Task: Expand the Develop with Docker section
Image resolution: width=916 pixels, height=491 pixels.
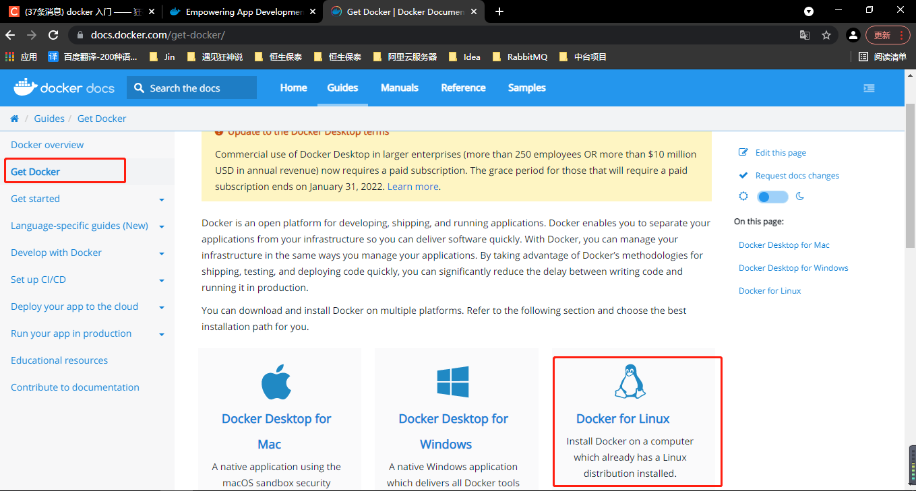Action: tap(162, 253)
